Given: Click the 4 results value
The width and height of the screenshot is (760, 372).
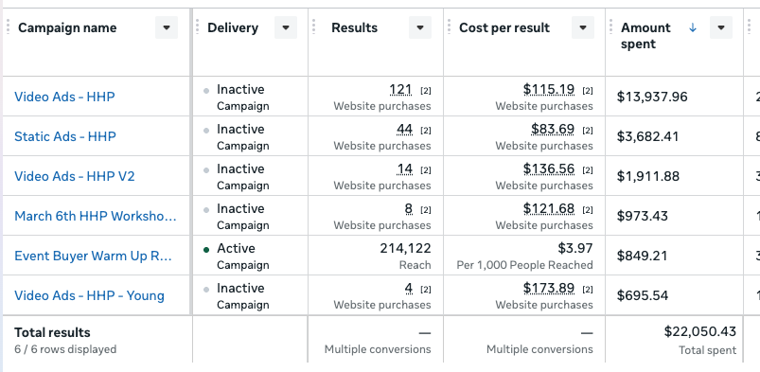Looking at the screenshot, I should (408, 289).
